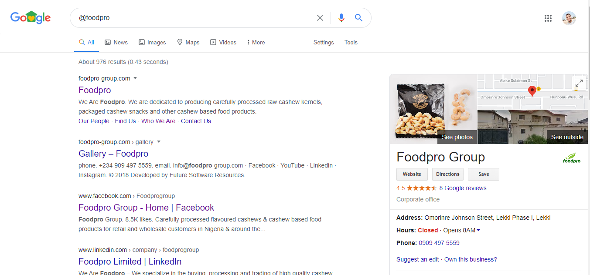Click the phone number 0909 497 5559

tap(439, 243)
